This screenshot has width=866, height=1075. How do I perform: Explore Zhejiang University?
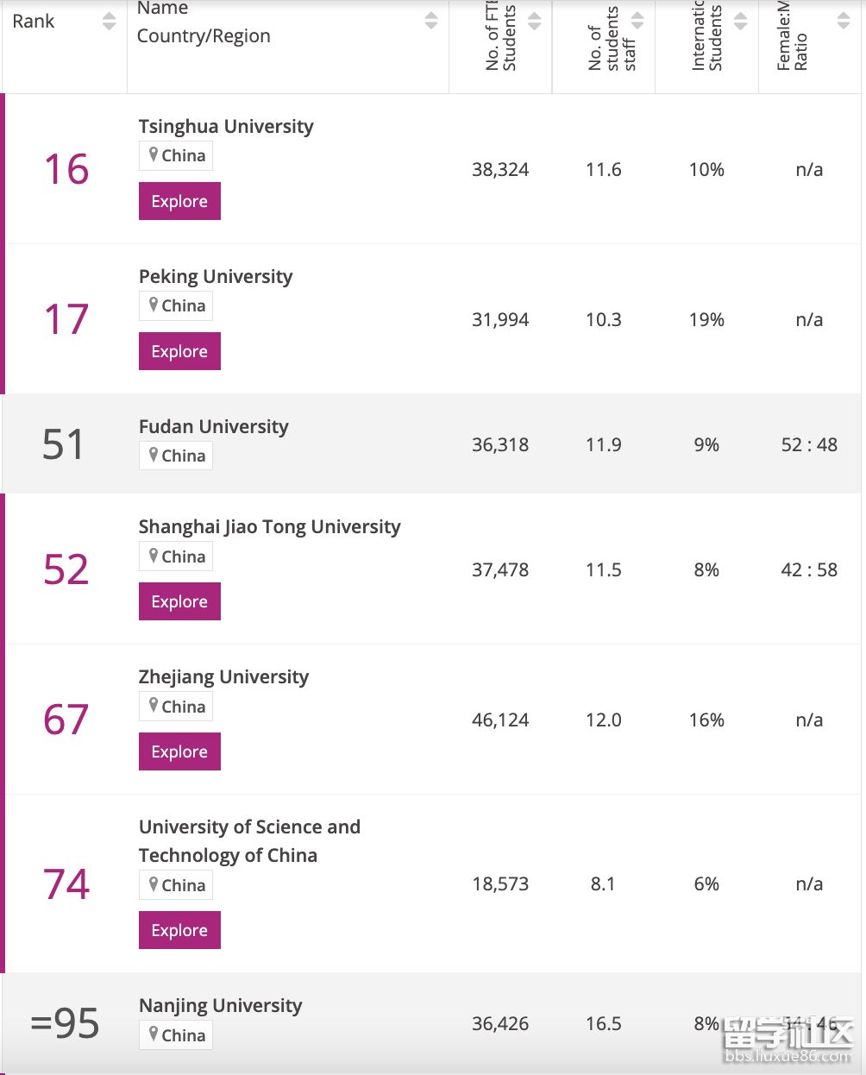179,751
